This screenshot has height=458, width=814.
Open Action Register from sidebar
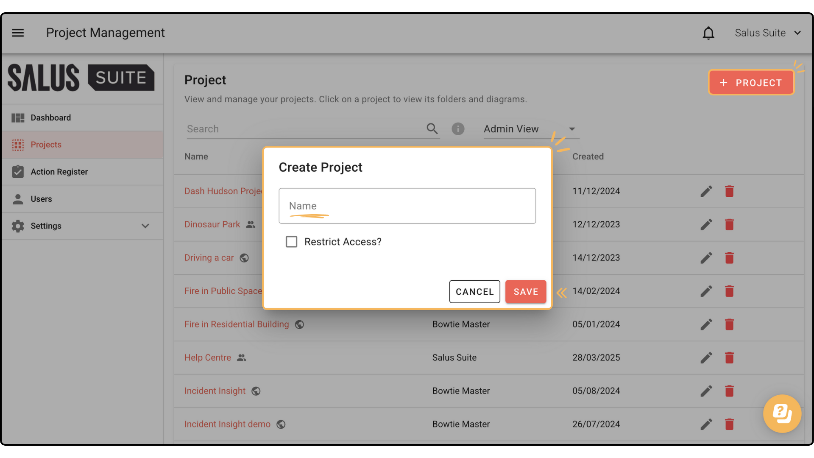point(59,172)
